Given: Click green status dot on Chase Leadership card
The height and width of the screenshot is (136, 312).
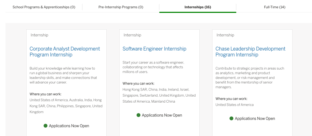Looking at the screenshot, I should [231, 118].
